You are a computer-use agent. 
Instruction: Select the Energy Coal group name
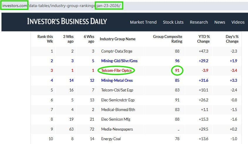coord(111,139)
